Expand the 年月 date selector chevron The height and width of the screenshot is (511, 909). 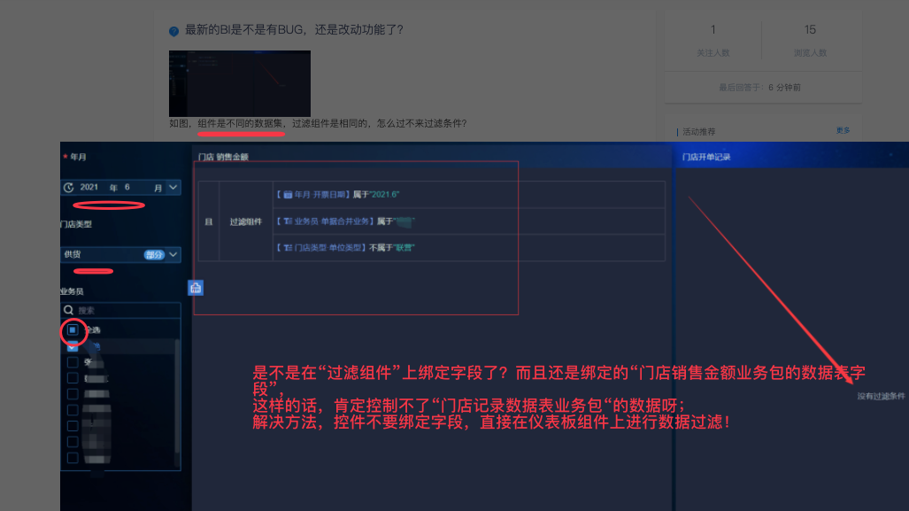tap(173, 188)
